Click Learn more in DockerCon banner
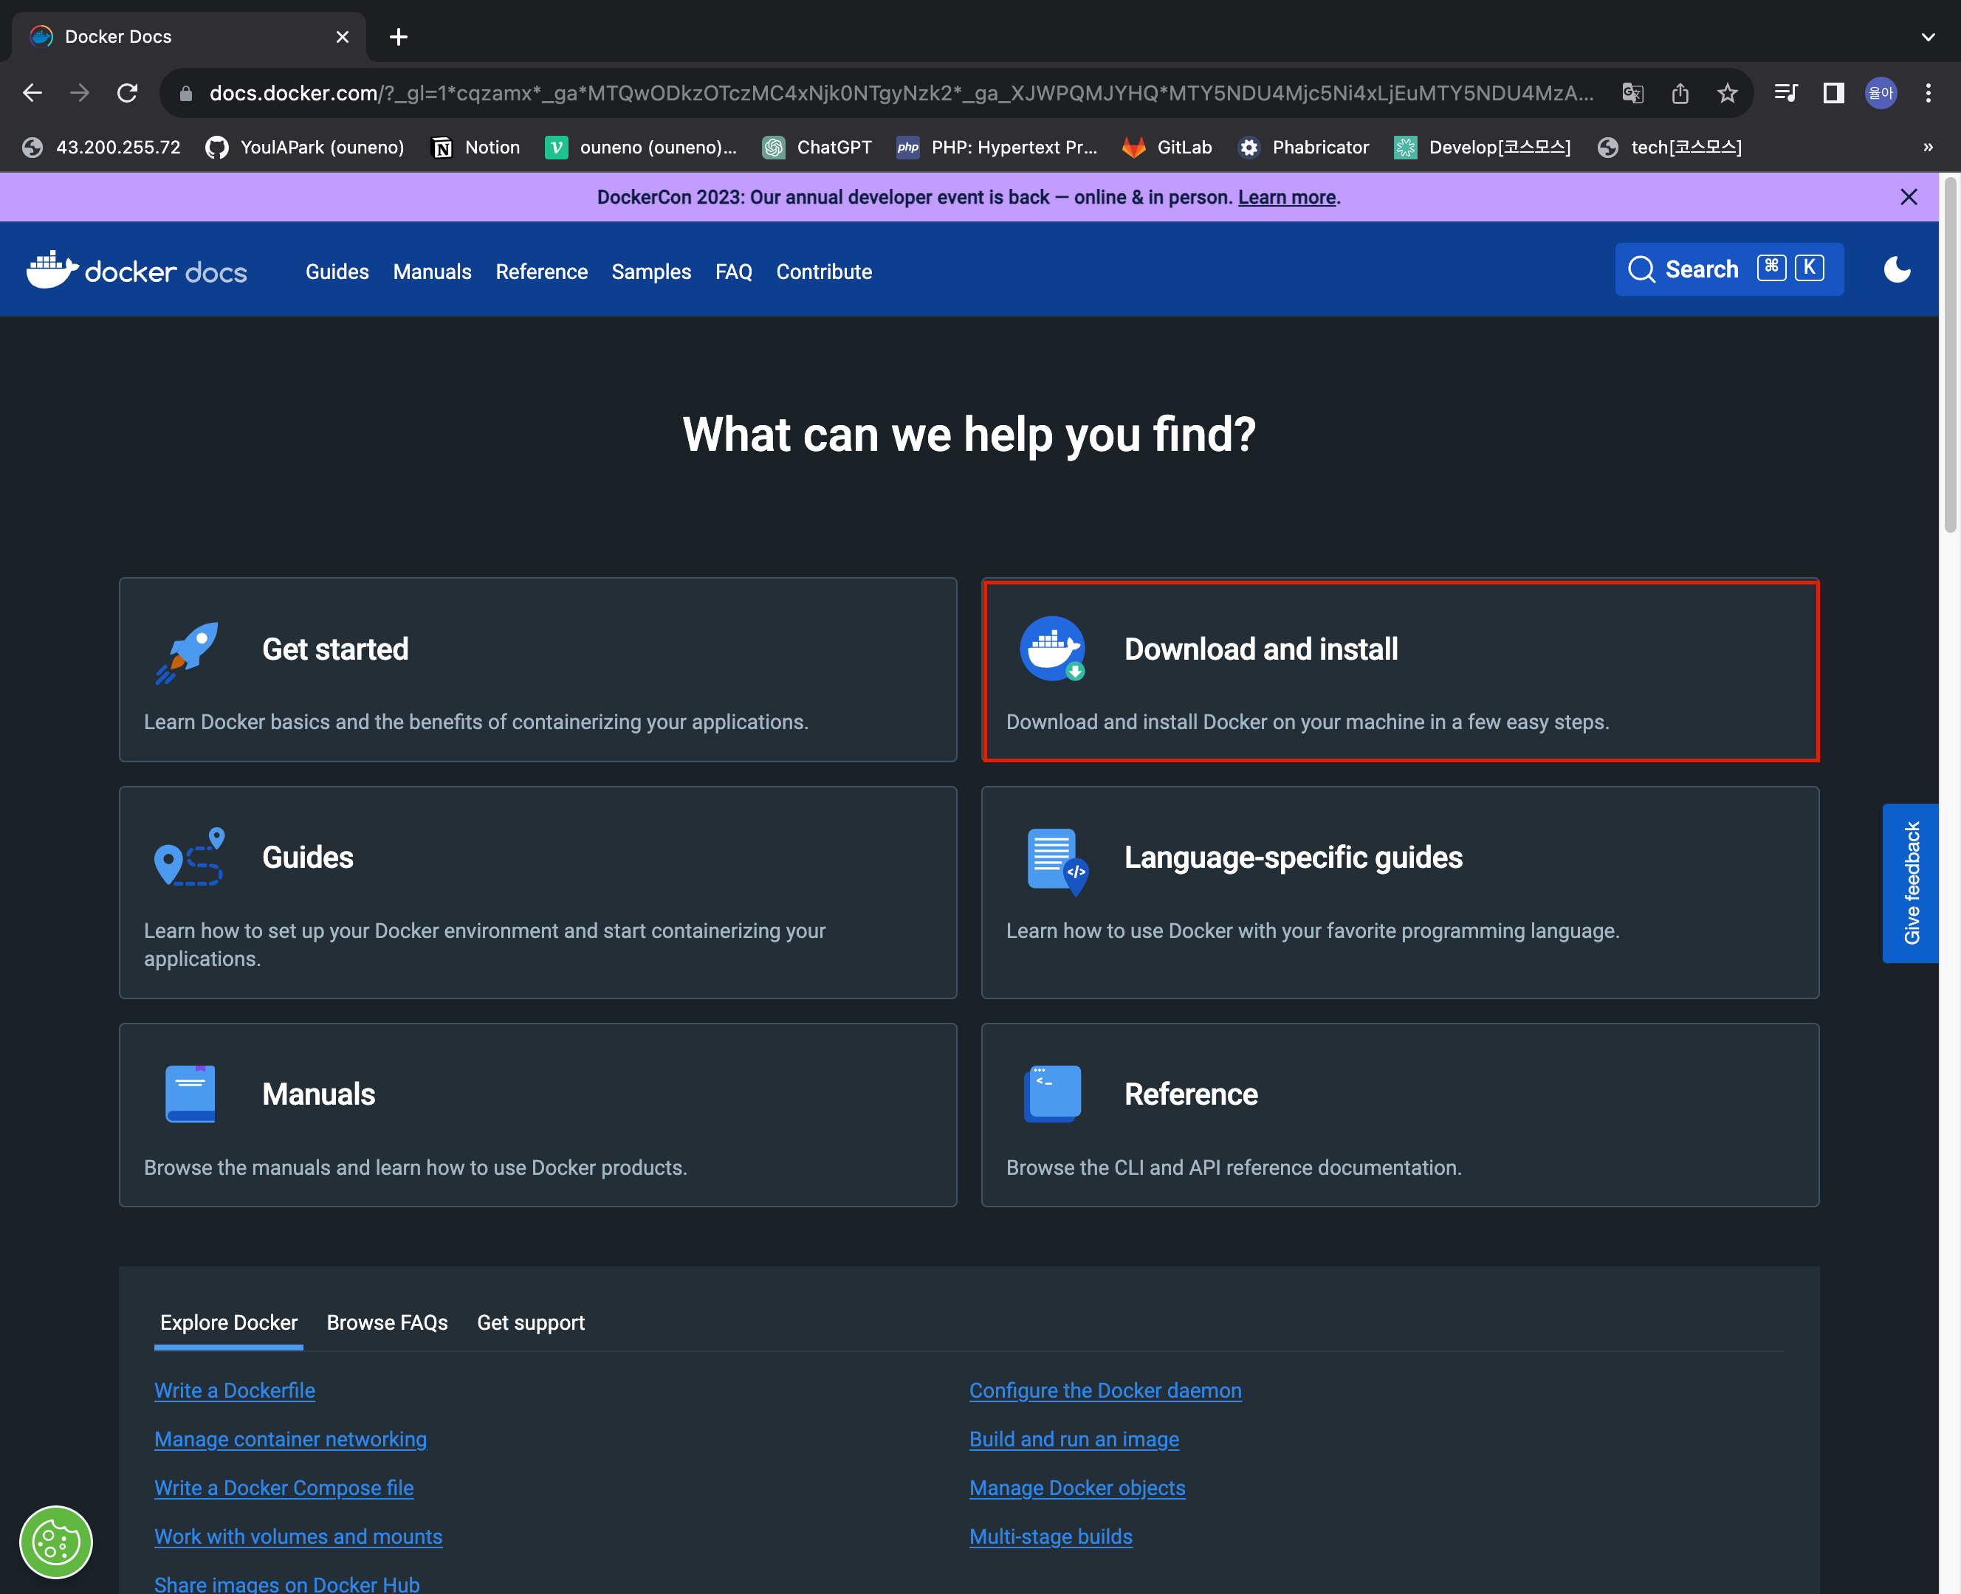The image size is (1961, 1594). click(1287, 198)
